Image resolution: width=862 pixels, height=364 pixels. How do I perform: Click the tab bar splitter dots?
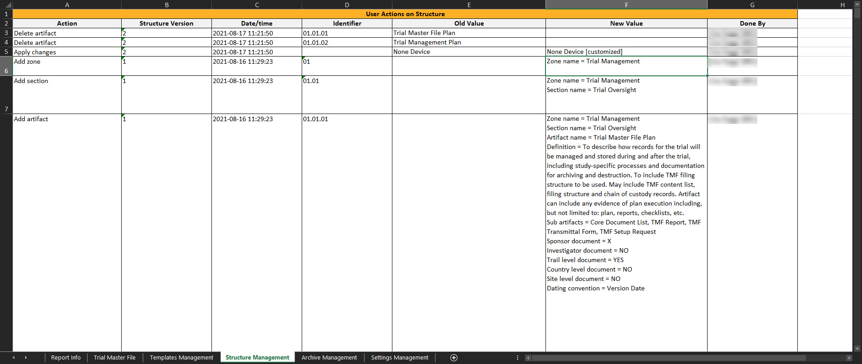517,358
